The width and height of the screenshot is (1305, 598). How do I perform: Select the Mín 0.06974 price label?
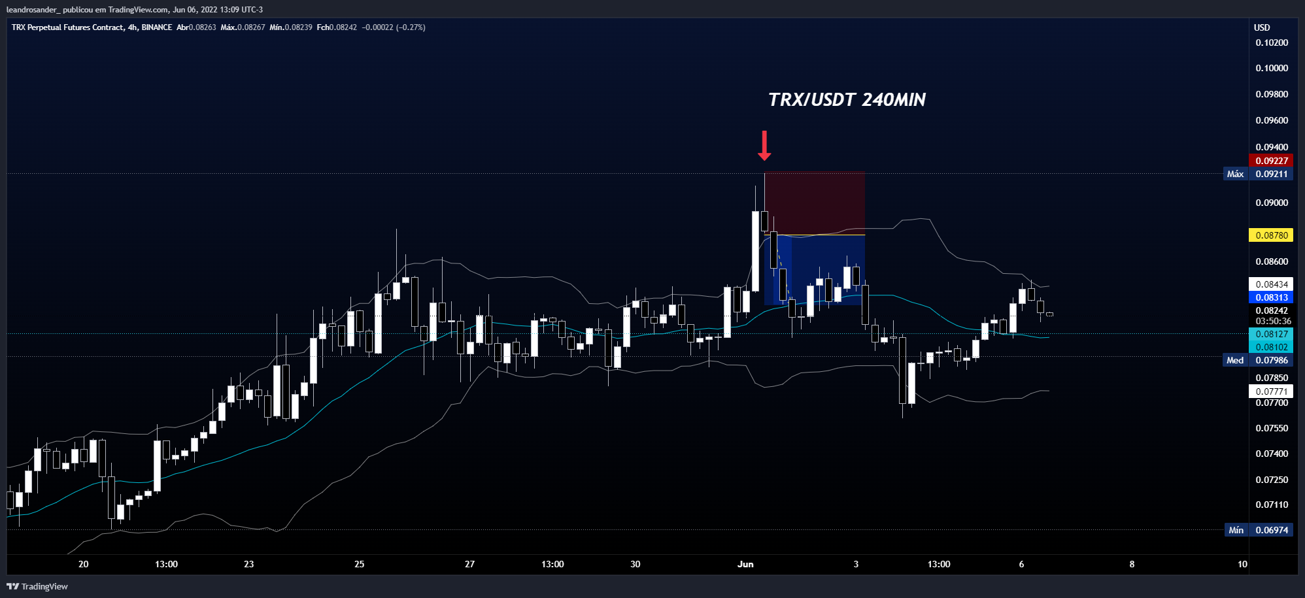click(x=1258, y=530)
